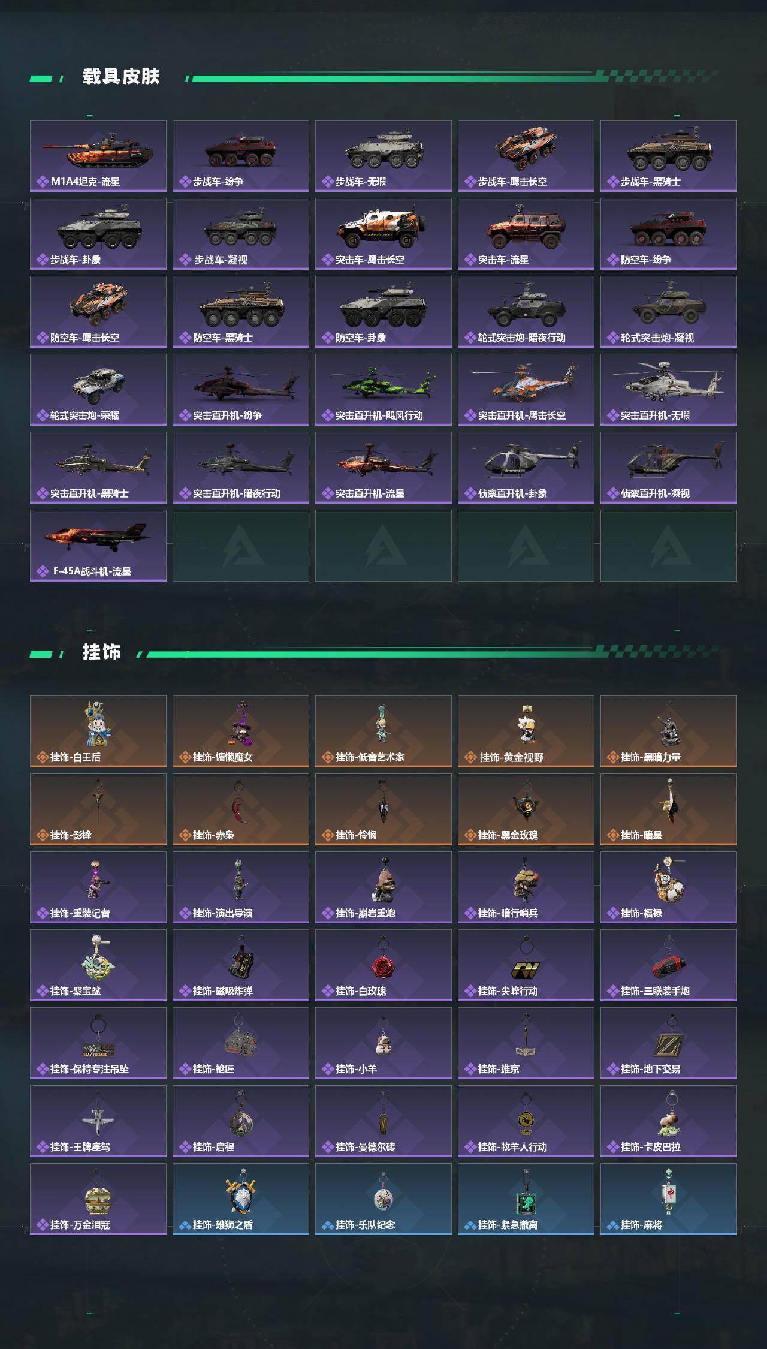Select the 挂饰-王牌座驾 jet charm
This screenshot has width=767, height=1349.
tap(98, 1121)
